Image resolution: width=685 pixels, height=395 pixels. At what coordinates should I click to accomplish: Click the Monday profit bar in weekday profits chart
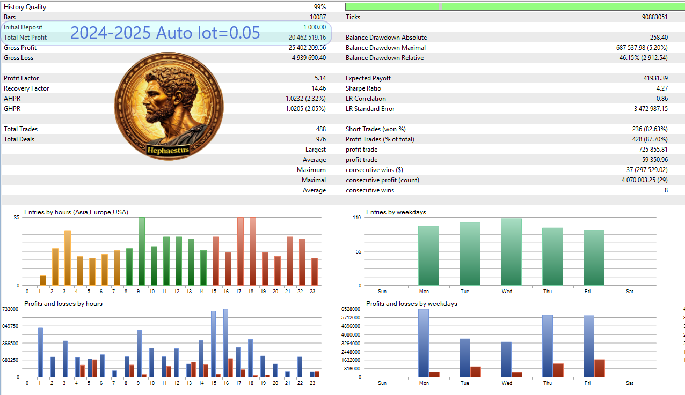point(424,343)
